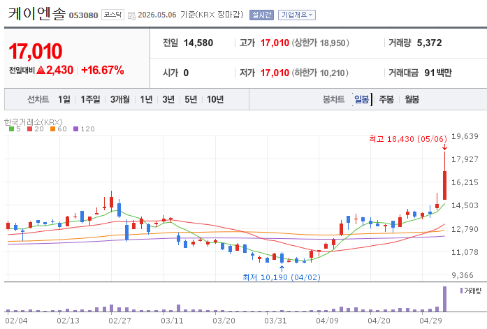Switch to the 주봉 weekly candlestick tab
Image resolution: width=487 pixels, height=329 pixels.
click(x=386, y=99)
